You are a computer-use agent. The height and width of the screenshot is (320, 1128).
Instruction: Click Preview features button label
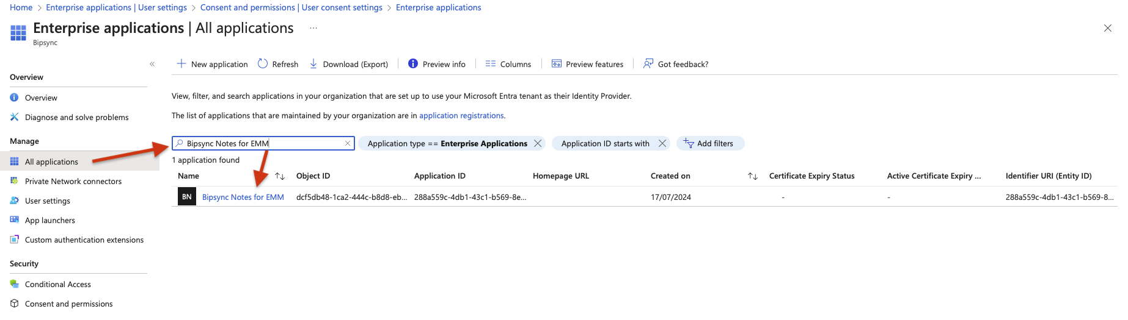click(595, 64)
